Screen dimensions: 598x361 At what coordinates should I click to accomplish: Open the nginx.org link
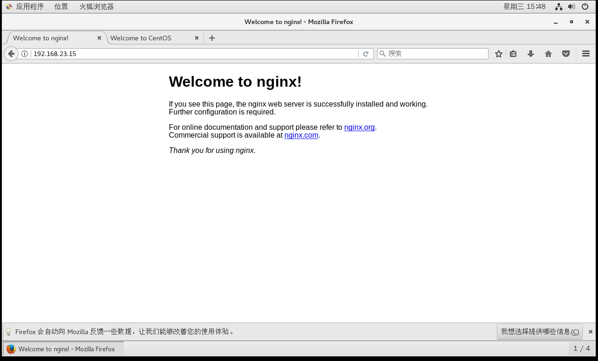(x=360, y=127)
